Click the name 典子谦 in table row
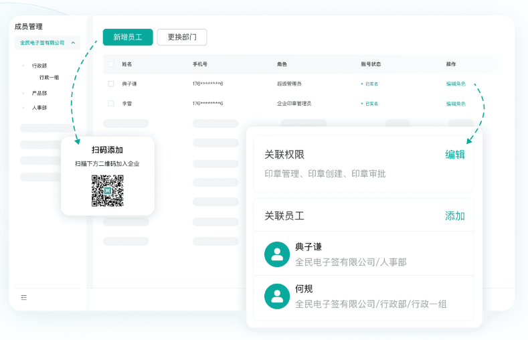Viewport: 528px width, 340px height. pos(129,84)
